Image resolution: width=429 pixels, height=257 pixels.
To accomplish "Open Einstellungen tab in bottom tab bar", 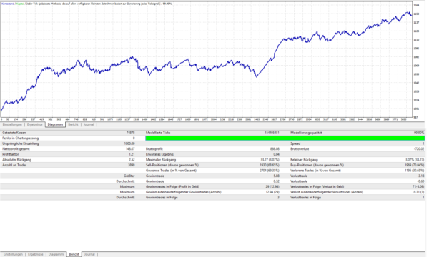I will click(x=13, y=254).
